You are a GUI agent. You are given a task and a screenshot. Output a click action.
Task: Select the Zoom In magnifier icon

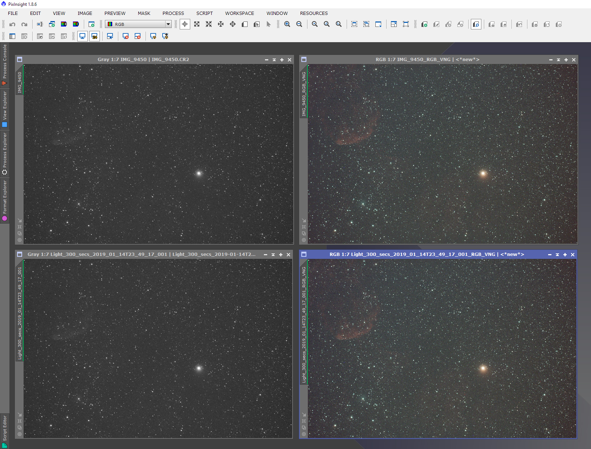[x=287, y=24]
